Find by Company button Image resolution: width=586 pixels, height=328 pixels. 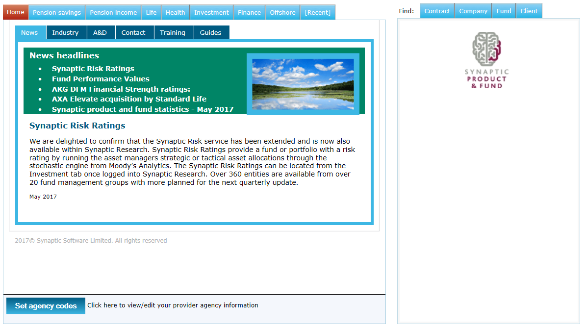point(473,11)
